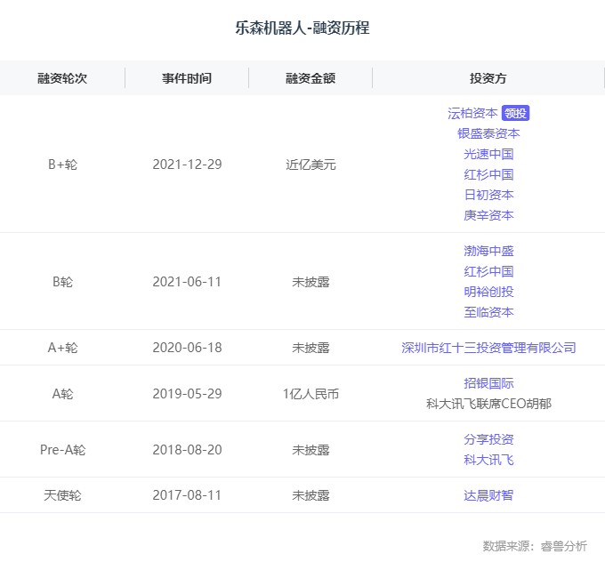Click the title 乐森机器人-融资历程
This screenshot has height=578, width=605.
302,28
